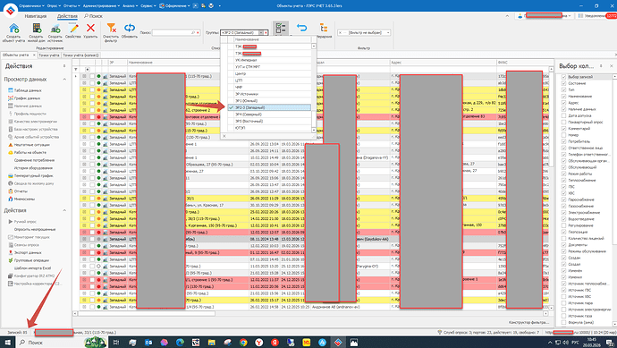This screenshot has width=617, height=348.
Task: Switch to the Поиск ribbon tab
Action: [x=93, y=16]
